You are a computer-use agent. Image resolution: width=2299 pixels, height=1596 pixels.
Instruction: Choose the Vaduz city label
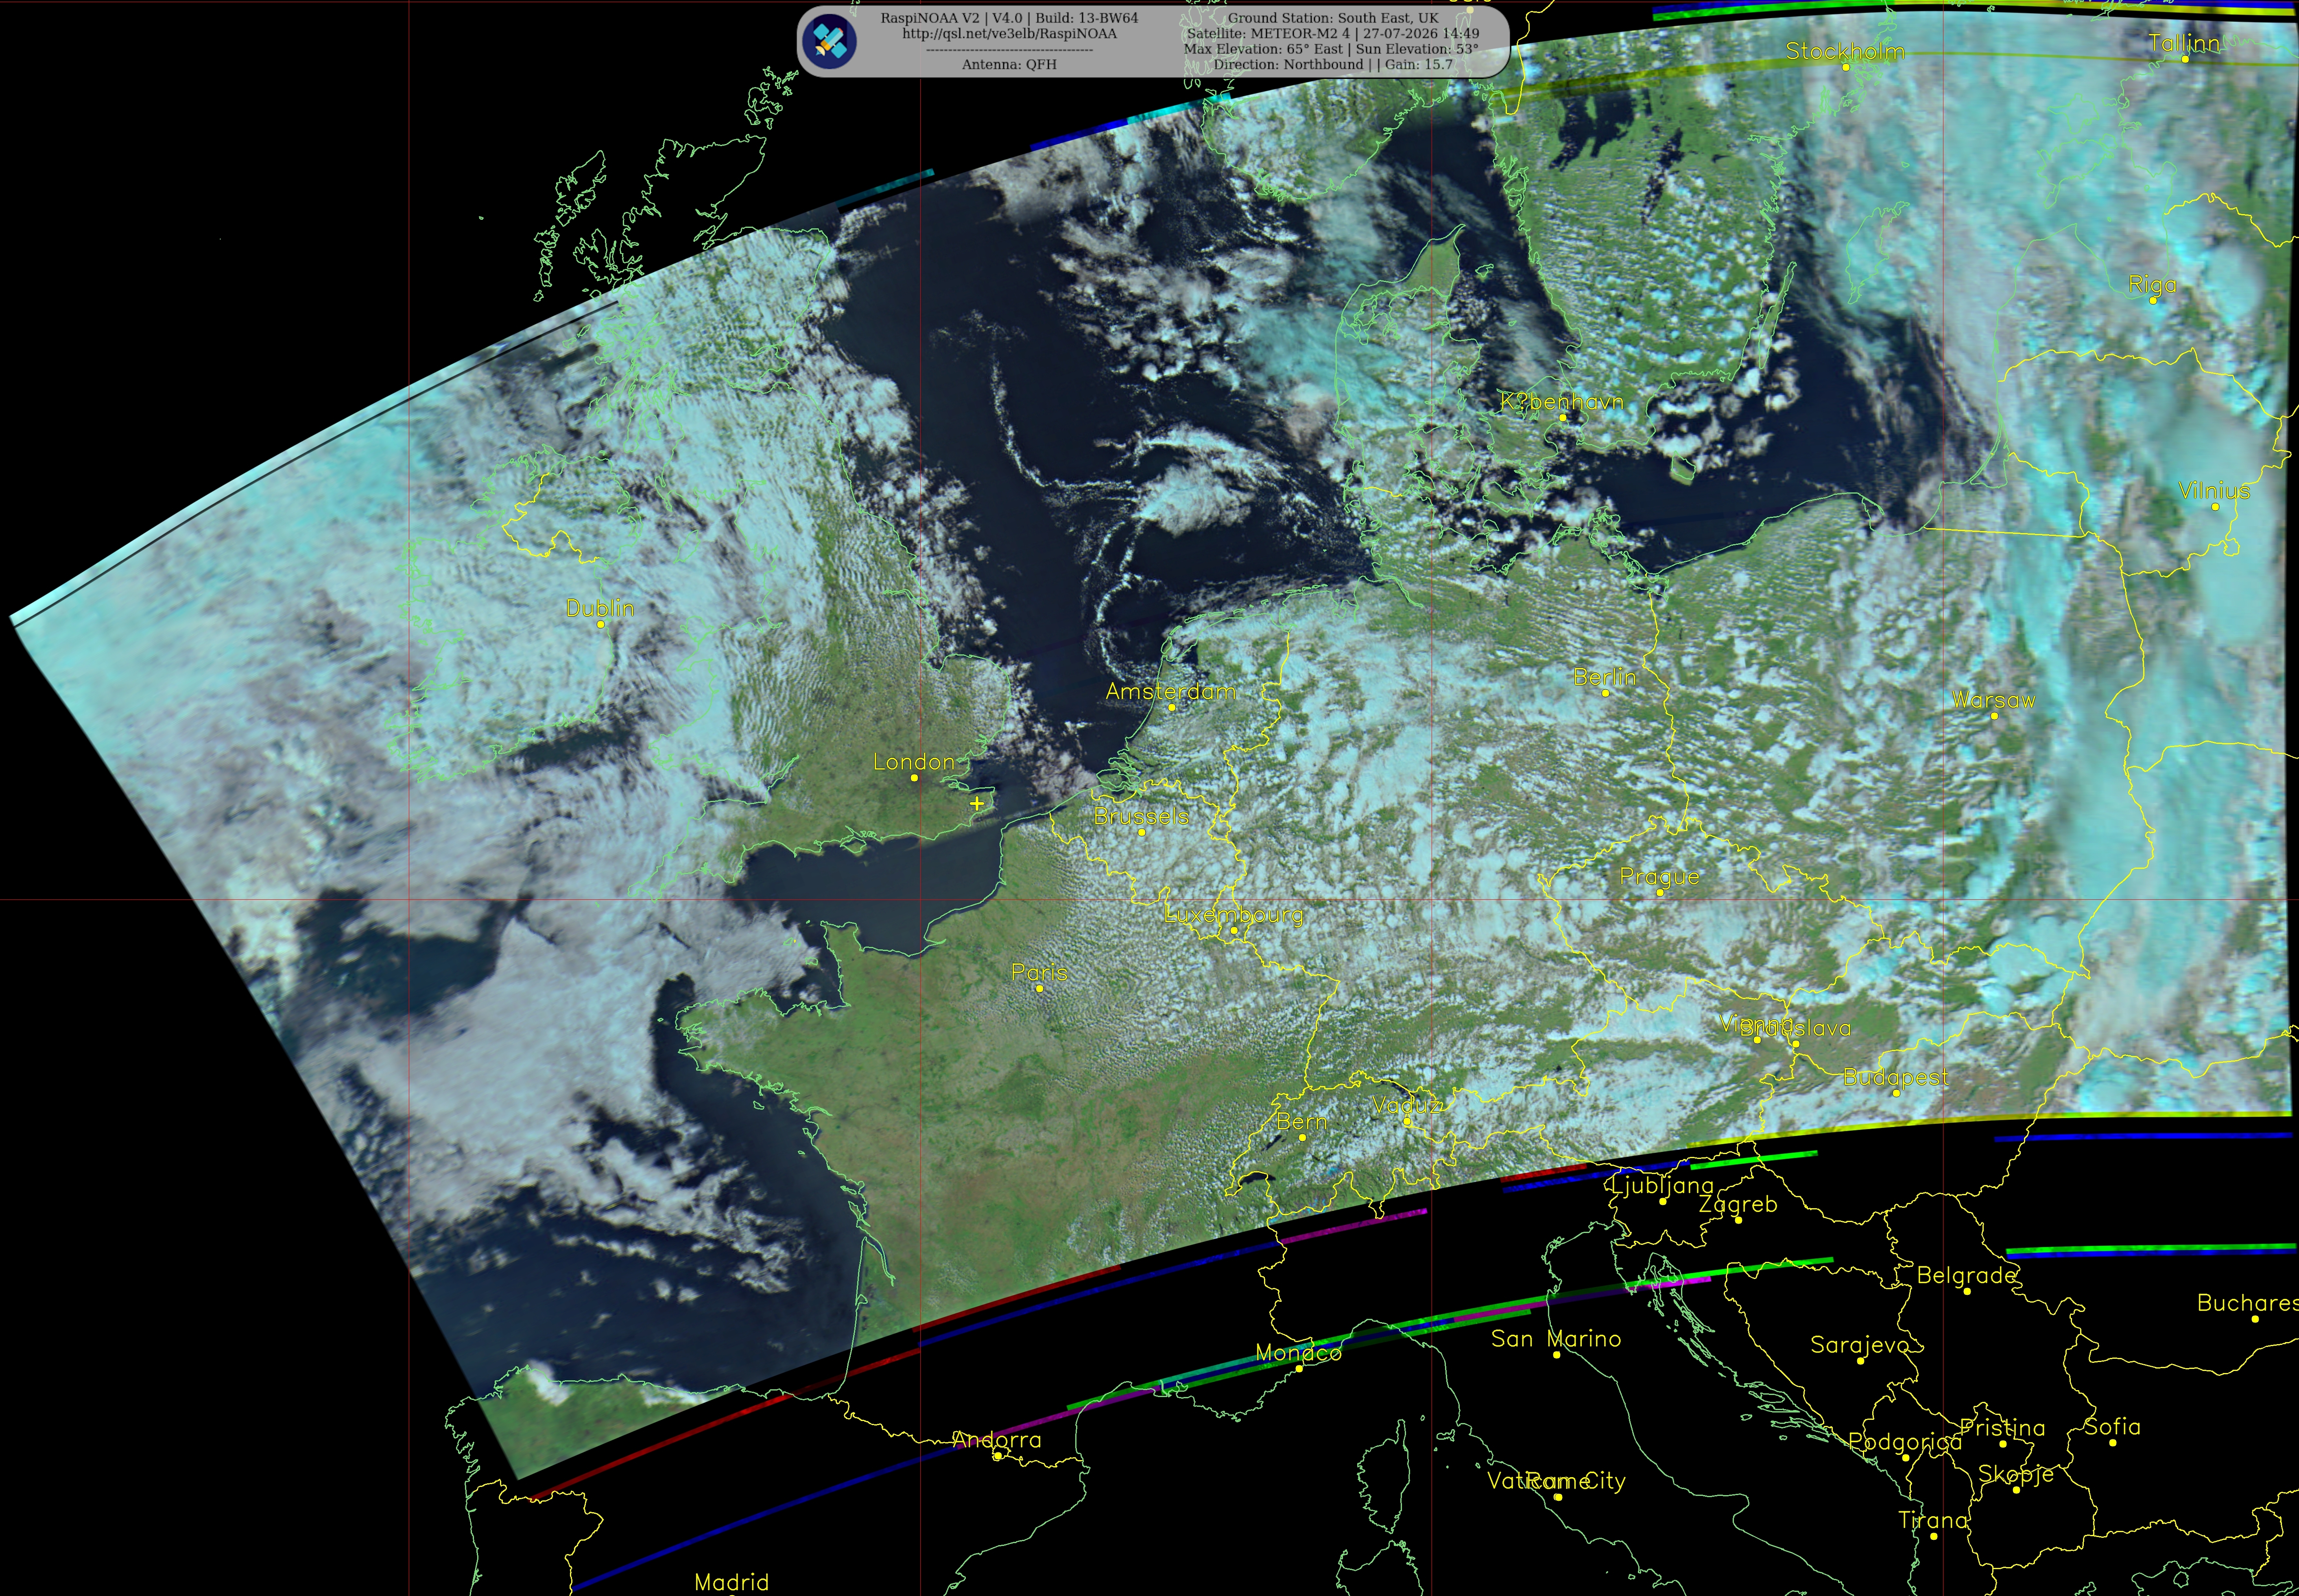coord(1406,1106)
